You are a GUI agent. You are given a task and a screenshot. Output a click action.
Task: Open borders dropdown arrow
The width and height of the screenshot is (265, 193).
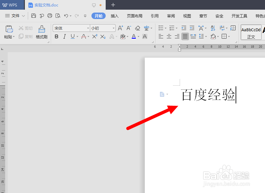tap(229, 37)
